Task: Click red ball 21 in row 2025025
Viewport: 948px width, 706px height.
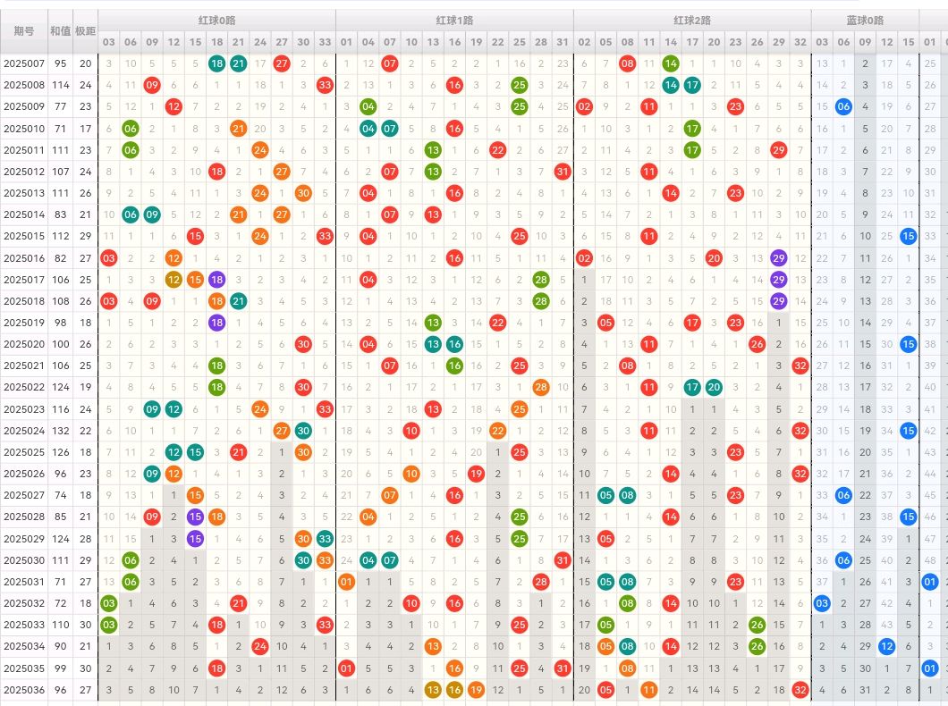Action: pyautogui.click(x=238, y=451)
